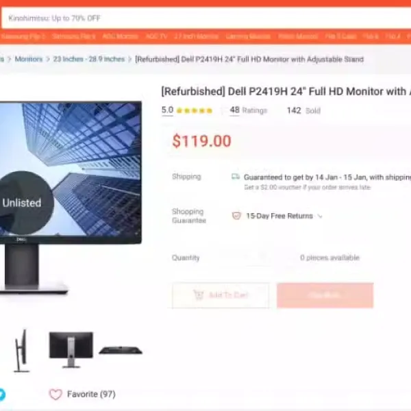The image size is (411, 411).
Task: Click the five-star rating icons
Action: [195, 110]
